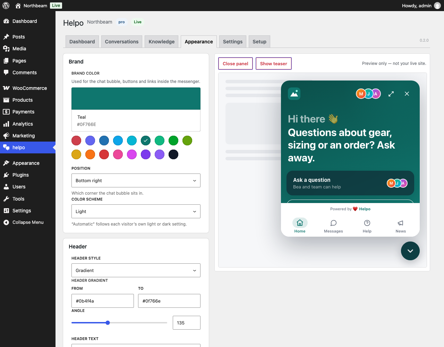Switch to the Setup tab

pos(259,42)
